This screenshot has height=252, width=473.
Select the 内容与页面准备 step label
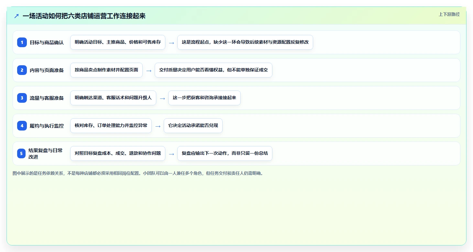point(47,70)
